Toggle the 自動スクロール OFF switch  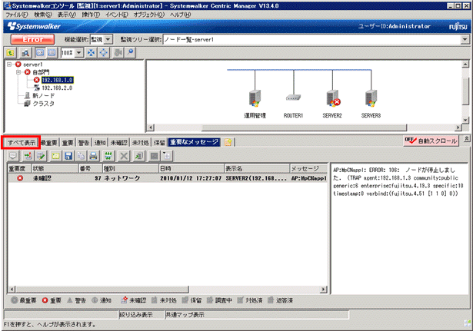pyautogui.click(x=431, y=141)
